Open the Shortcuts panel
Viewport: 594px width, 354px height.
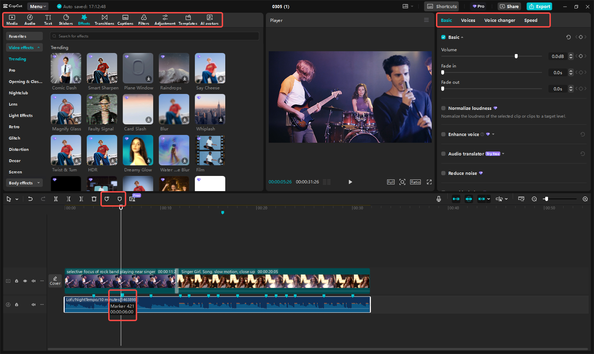[x=441, y=6]
